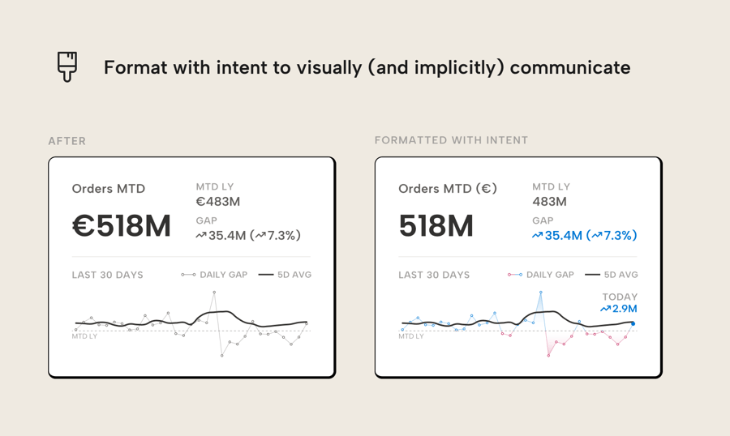
Task: Click the blue trend arrow inside the 7.3% parentheses
Action: pos(597,236)
